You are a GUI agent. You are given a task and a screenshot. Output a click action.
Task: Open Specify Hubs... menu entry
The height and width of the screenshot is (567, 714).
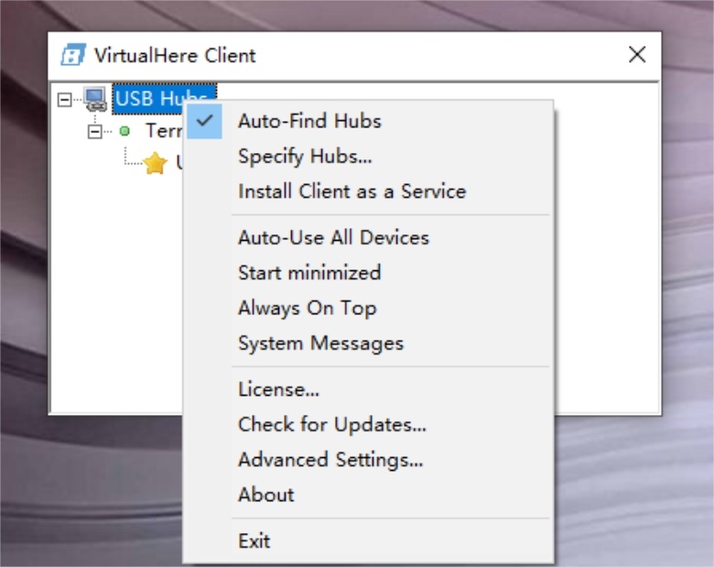(368, 157)
